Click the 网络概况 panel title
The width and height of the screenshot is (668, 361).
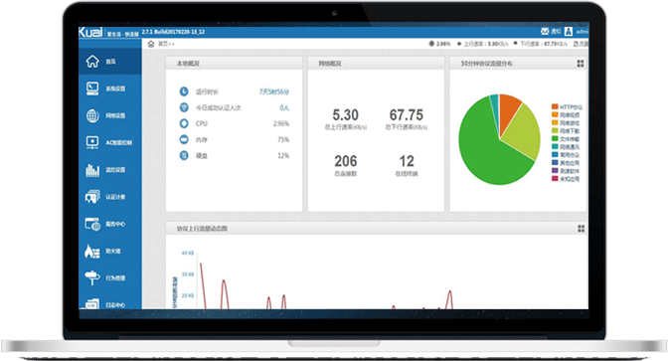(x=330, y=64)
